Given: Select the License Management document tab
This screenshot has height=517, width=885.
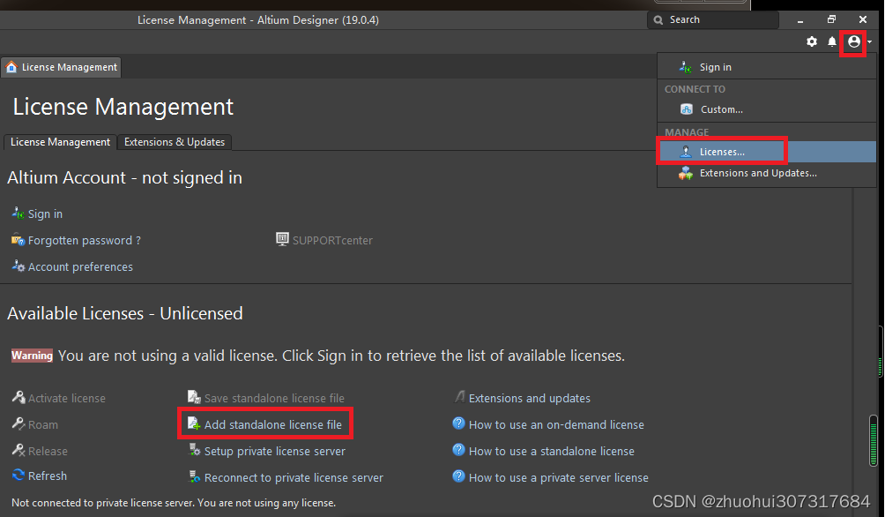Looking at the screenshot, I should (x=61, y=67).
